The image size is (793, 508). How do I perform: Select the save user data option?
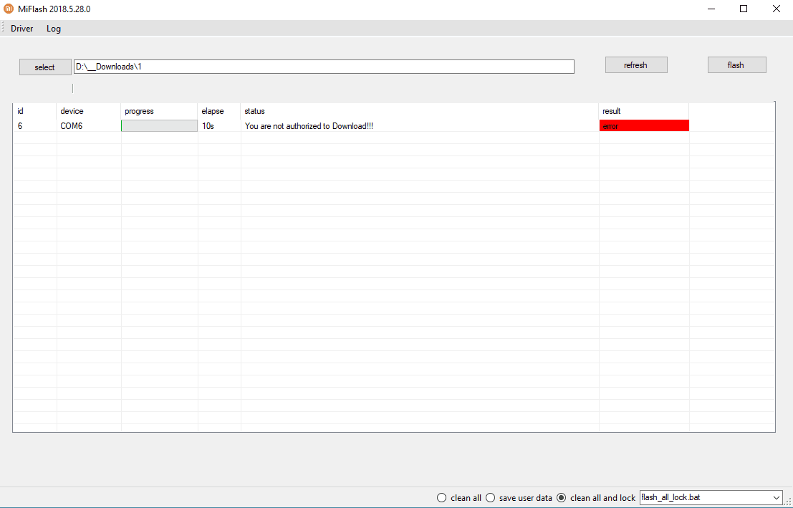(x=519, y=498)
